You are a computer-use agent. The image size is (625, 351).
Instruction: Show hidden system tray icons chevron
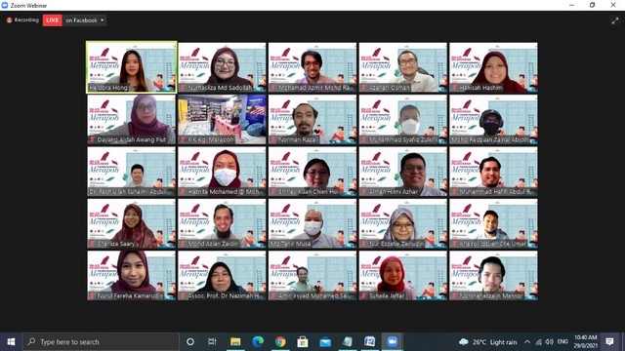coord(527,342)
